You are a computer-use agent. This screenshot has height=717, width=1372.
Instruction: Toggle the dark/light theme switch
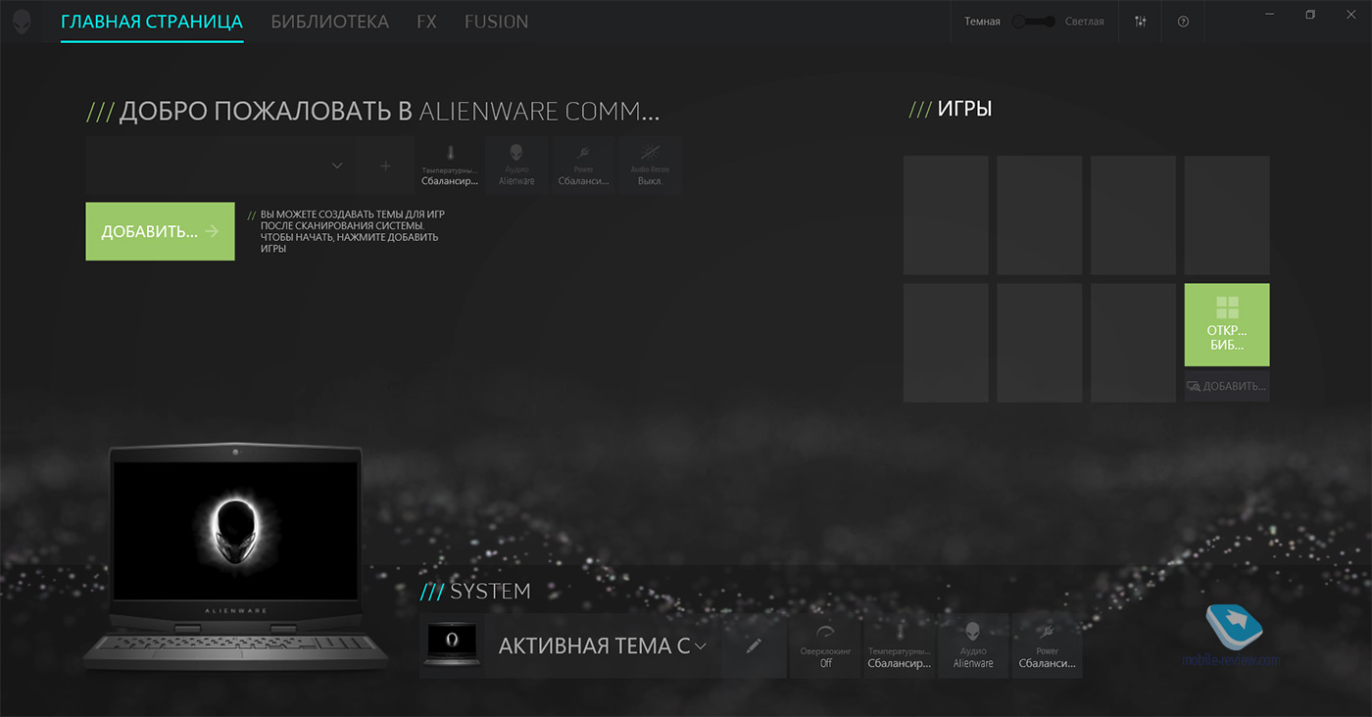1033,22
